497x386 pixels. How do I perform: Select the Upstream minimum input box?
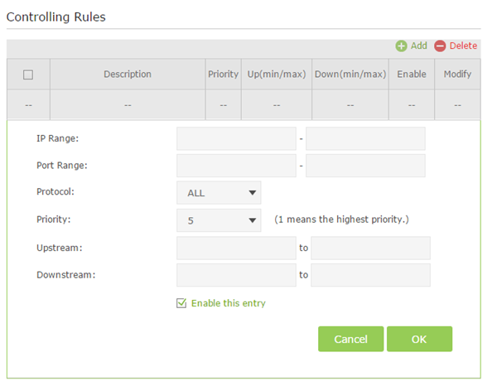[x=236, y=248]
